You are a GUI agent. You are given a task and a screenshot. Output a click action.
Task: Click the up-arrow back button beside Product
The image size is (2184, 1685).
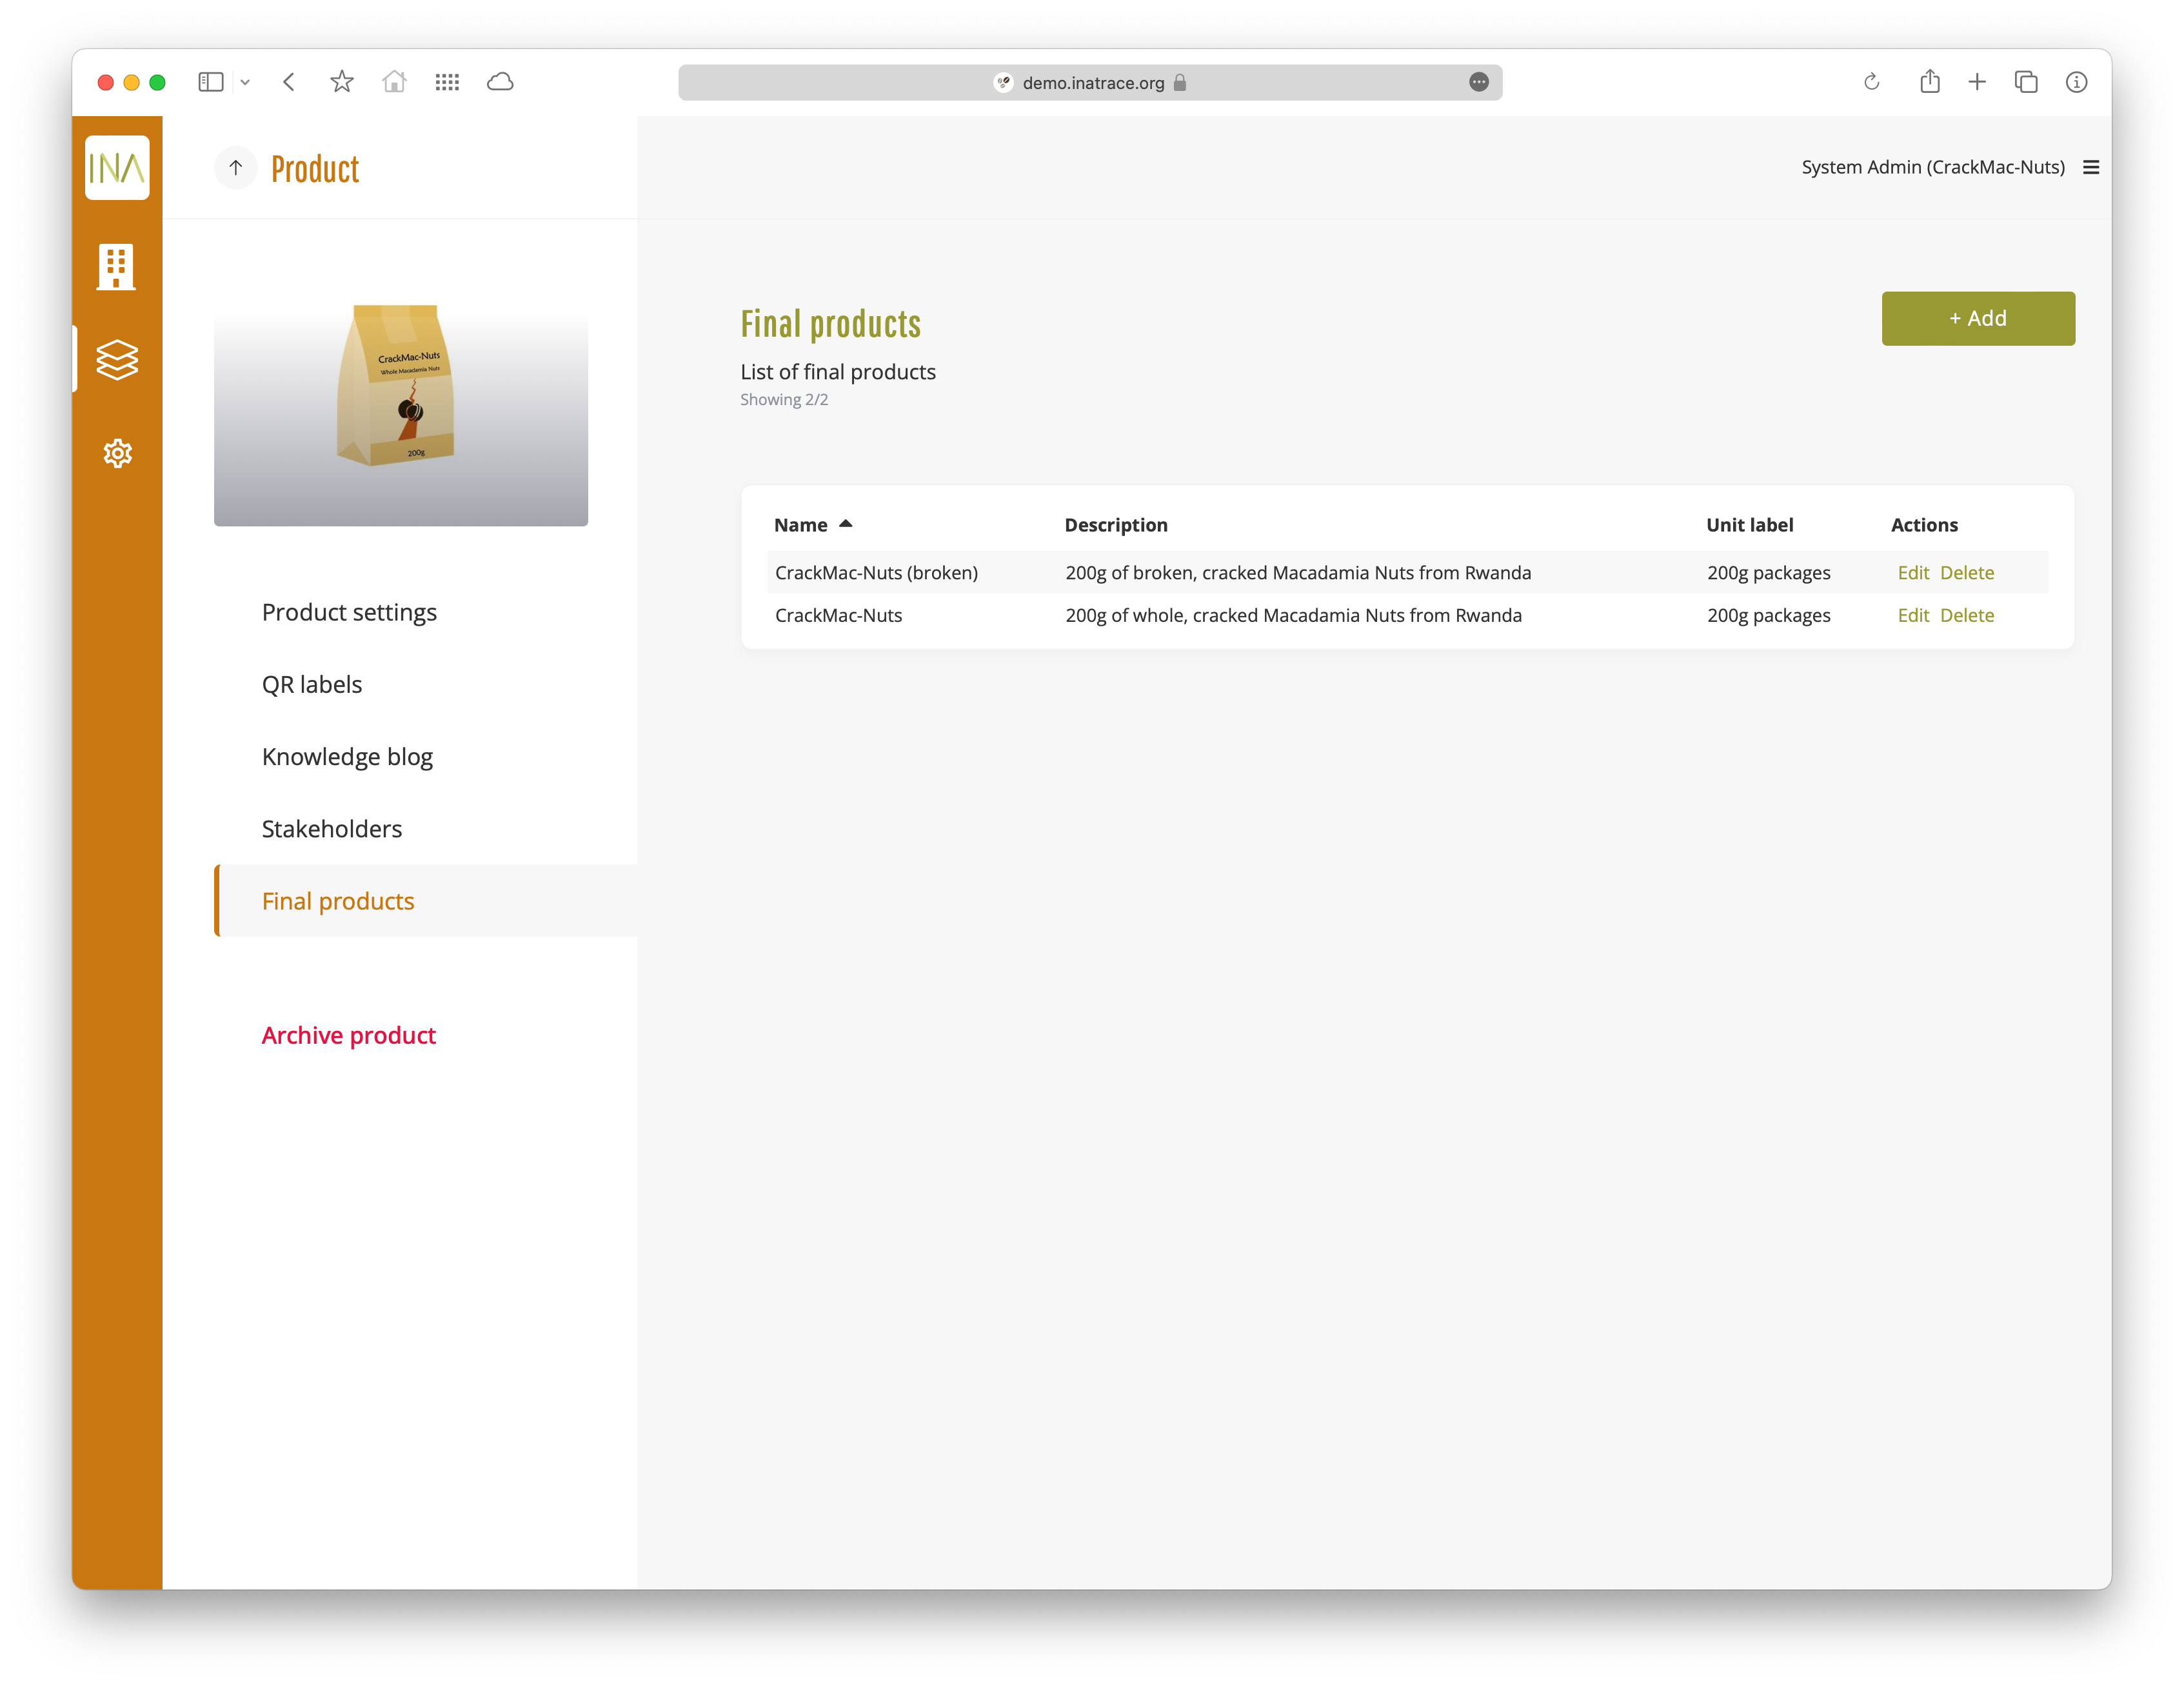(x=236, y=168)
